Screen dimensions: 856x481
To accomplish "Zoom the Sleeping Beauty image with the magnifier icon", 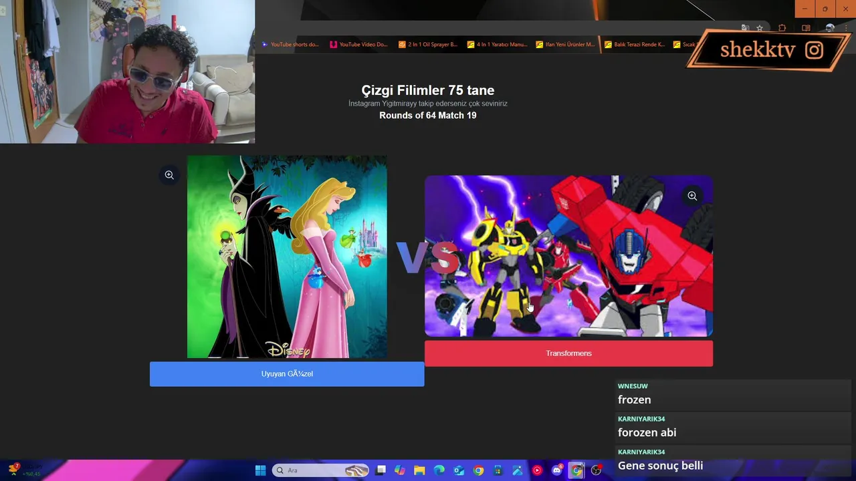I will coord(169,175).
